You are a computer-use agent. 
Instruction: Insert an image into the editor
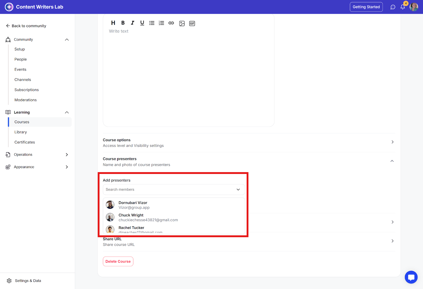tap(182, 23)
